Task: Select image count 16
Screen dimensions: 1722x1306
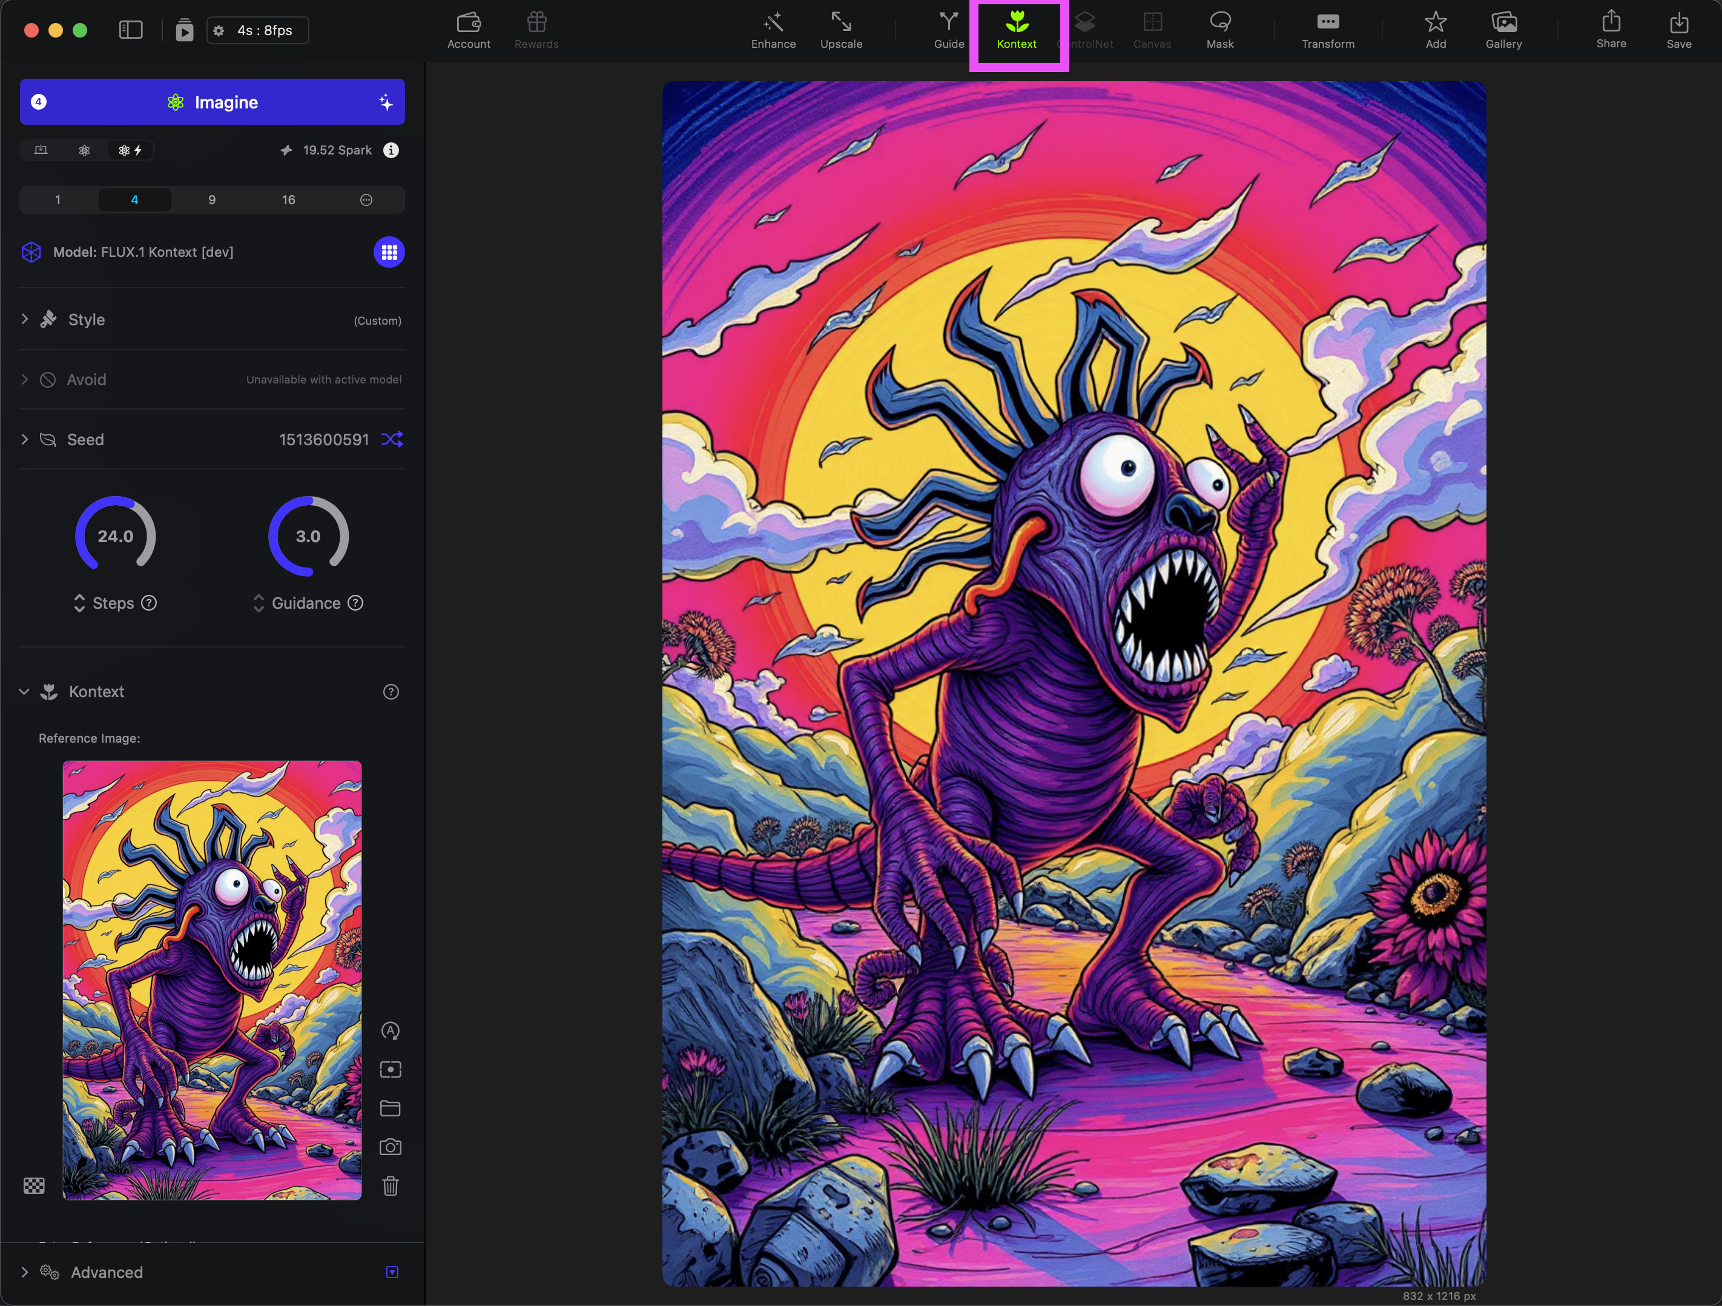Action: pyautogui.click(x=288, y=200)
